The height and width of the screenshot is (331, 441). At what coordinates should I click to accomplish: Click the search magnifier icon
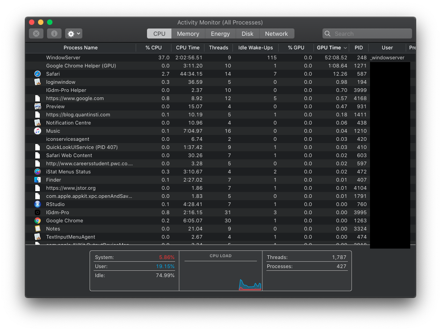point(327,34)
